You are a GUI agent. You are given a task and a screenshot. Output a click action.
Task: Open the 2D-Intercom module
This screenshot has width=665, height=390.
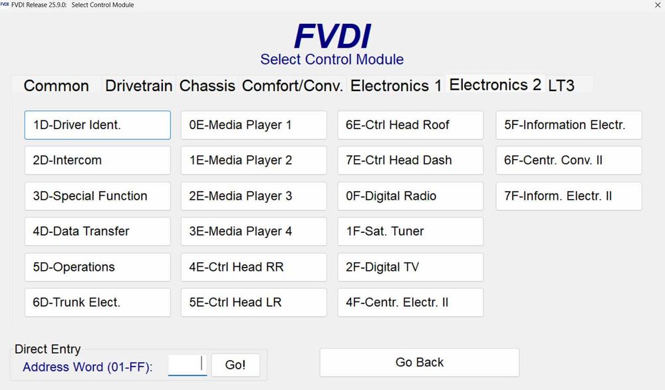tap(98, 160)
